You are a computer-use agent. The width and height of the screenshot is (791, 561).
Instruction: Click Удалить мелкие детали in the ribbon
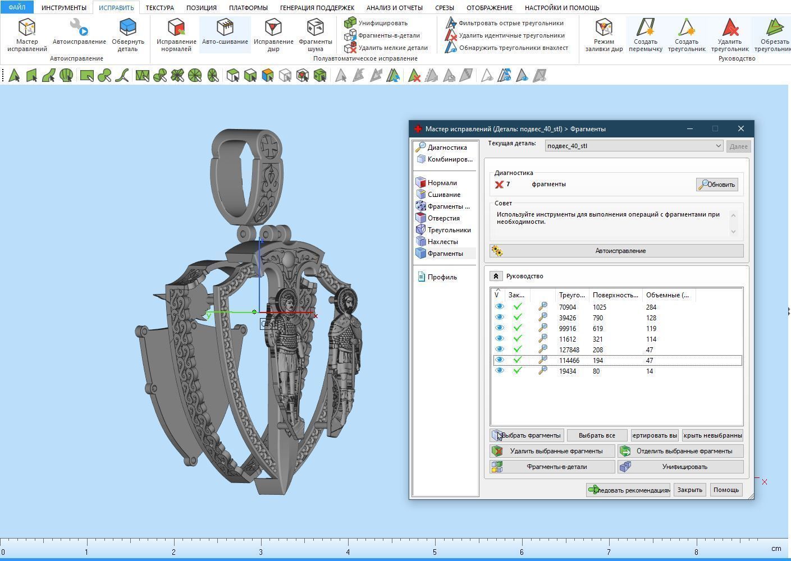(386, 48)
